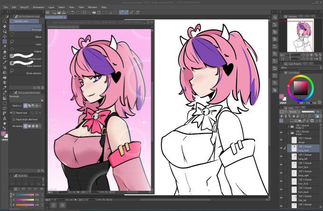The height and width of the screenshot is (211, 323).
Task: Choose the Erase selection sub tool
Action: click(x=26, y=64)
